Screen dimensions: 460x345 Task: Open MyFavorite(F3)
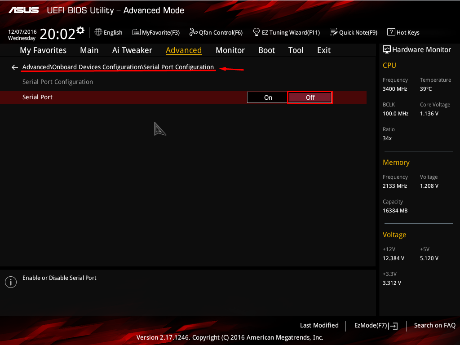pyautogui.click(x=161, y=32)
